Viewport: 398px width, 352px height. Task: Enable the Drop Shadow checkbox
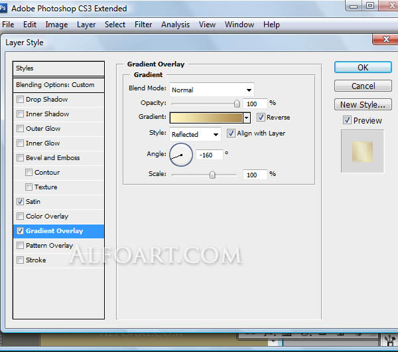[20, 99]
